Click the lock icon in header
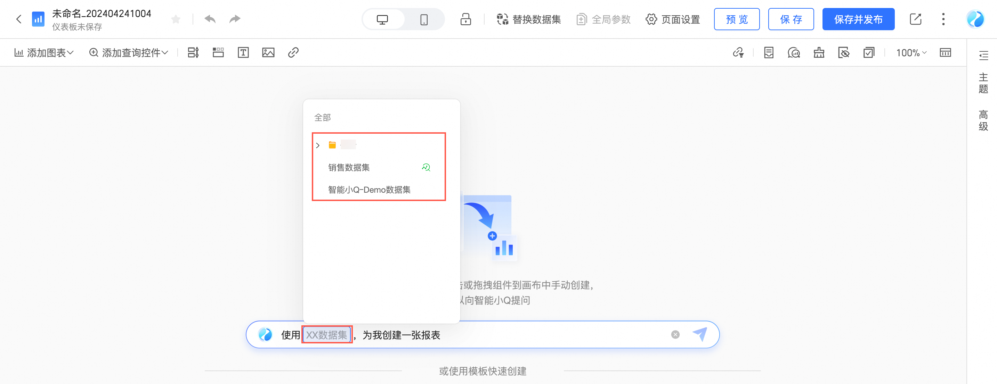Viewport: 997px width, 384px height. (x=465, y=19)
